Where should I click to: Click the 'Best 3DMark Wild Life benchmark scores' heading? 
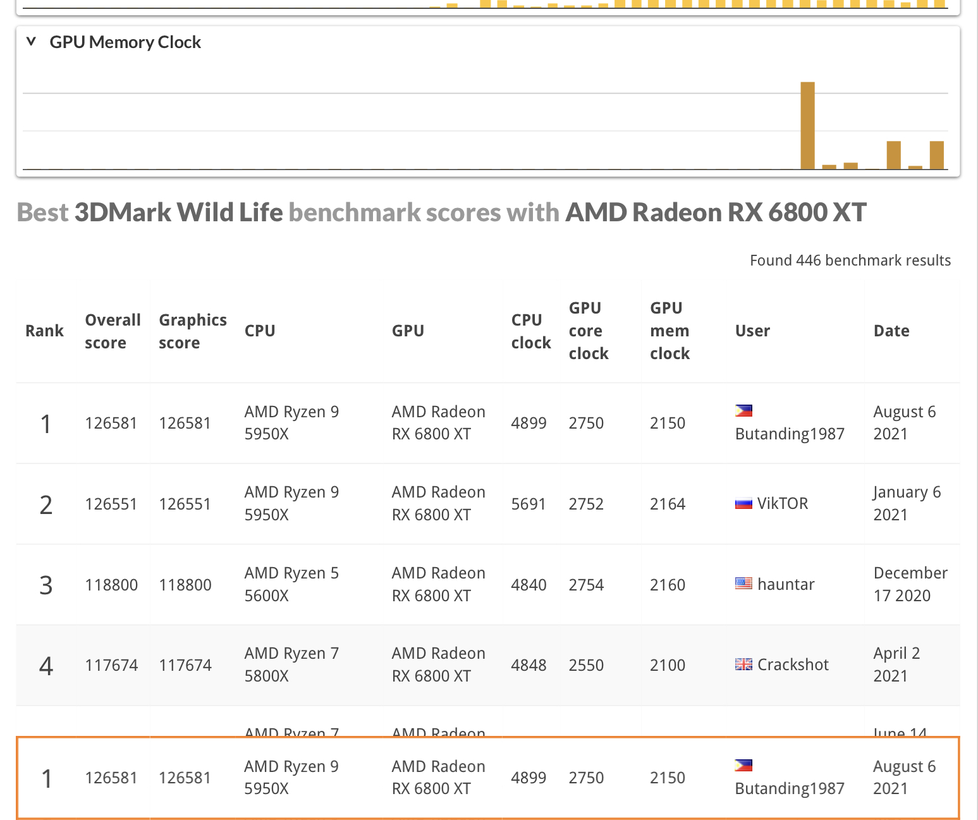click(x=441, y=212)
